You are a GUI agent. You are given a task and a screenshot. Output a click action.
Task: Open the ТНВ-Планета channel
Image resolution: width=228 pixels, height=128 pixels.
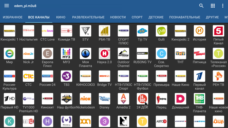tap(199, 99)
